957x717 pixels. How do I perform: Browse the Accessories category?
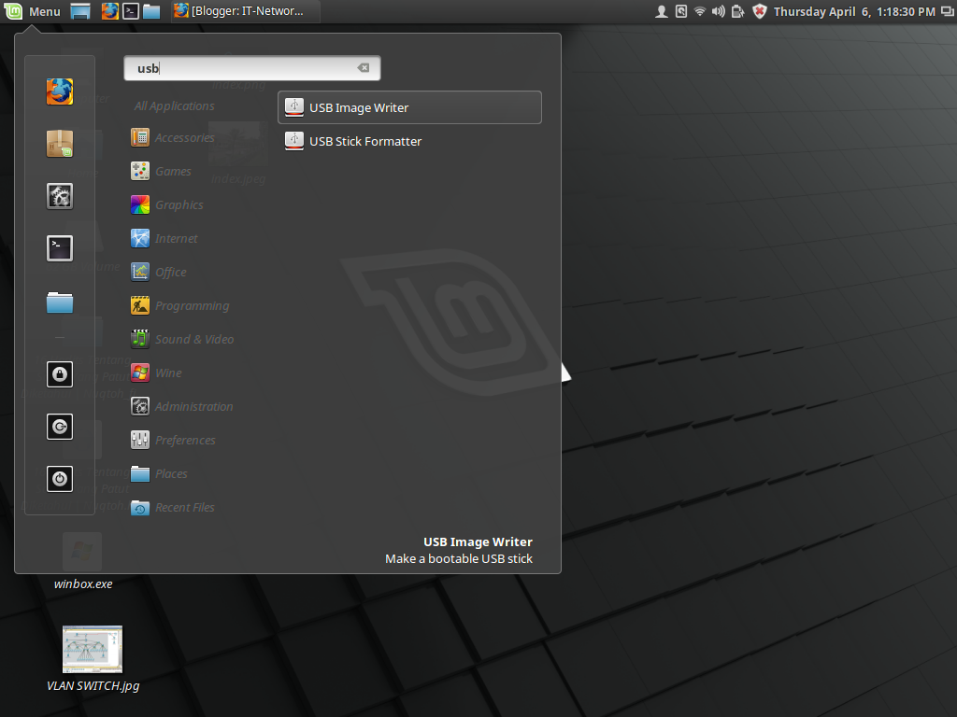[x=183, y=137]
